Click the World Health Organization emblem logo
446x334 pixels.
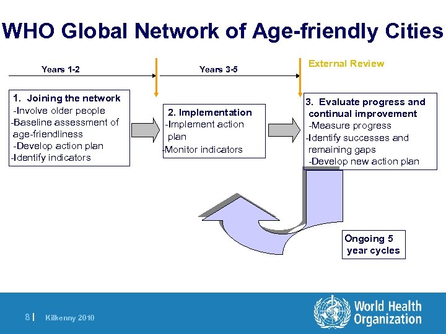pyautogui.click(x=332, y=312)
